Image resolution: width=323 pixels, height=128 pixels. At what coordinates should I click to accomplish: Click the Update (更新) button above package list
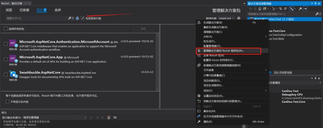(x=144, y=29)
